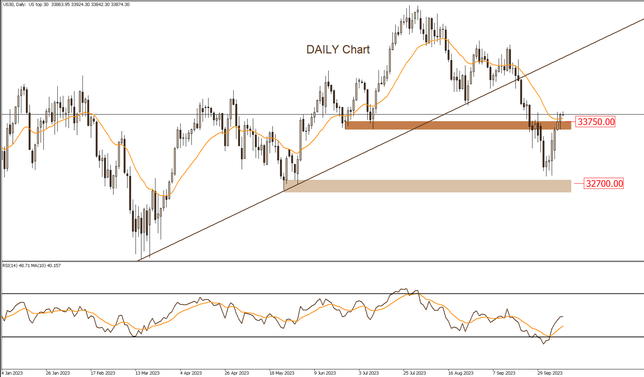Viewport: 644px width, 377px height.
Task: Click the 4 Jan 2023 date label
Action: [x=13, y=373]
